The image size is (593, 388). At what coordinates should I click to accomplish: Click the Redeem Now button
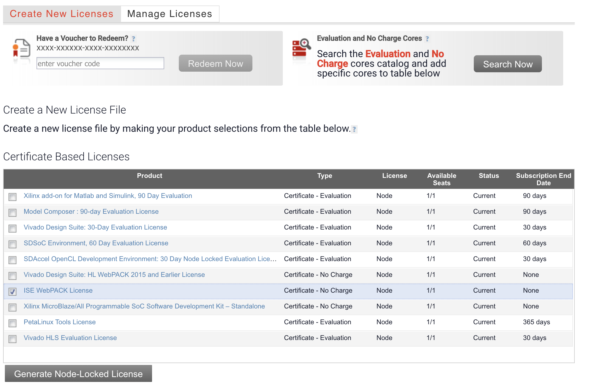tap(216, 63)
